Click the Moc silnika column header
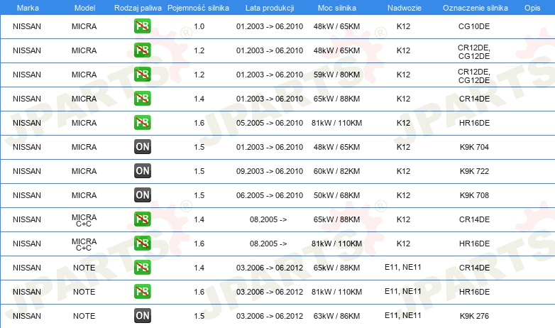This screenshot has height=328, width=555. [x=336, y=8]
